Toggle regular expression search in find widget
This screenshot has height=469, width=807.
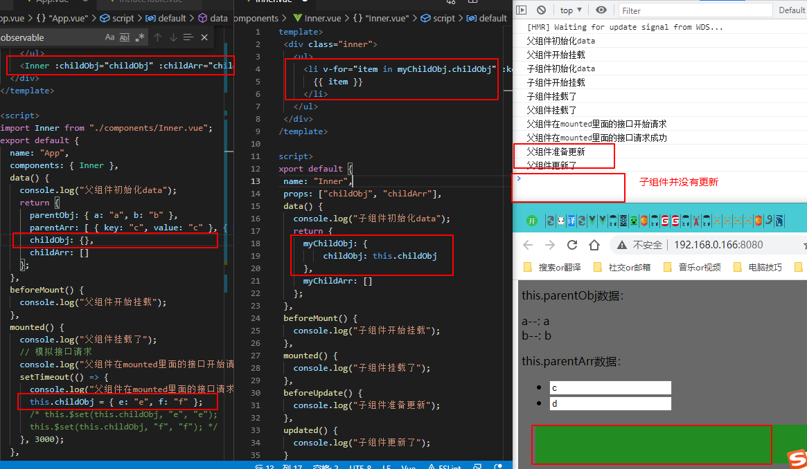point(139,37)
